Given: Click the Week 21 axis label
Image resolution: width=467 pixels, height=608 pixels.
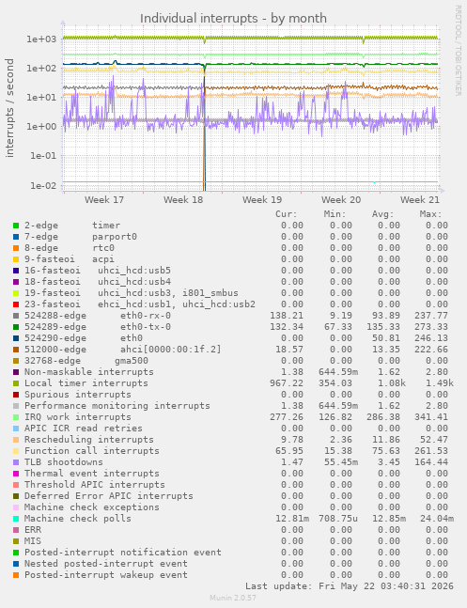Looking at the screenshot, I should [420, 200].
